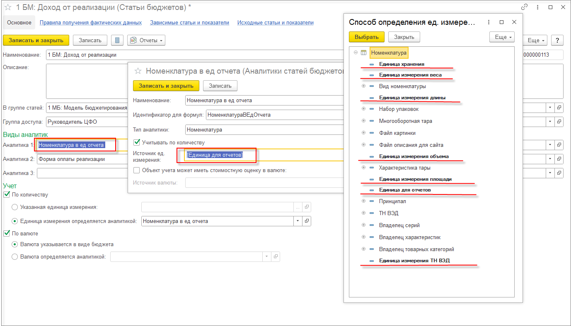Open Правила получения фактических данных tab
This screenshot has width=571, height=326.
click(x=91, y=23)
